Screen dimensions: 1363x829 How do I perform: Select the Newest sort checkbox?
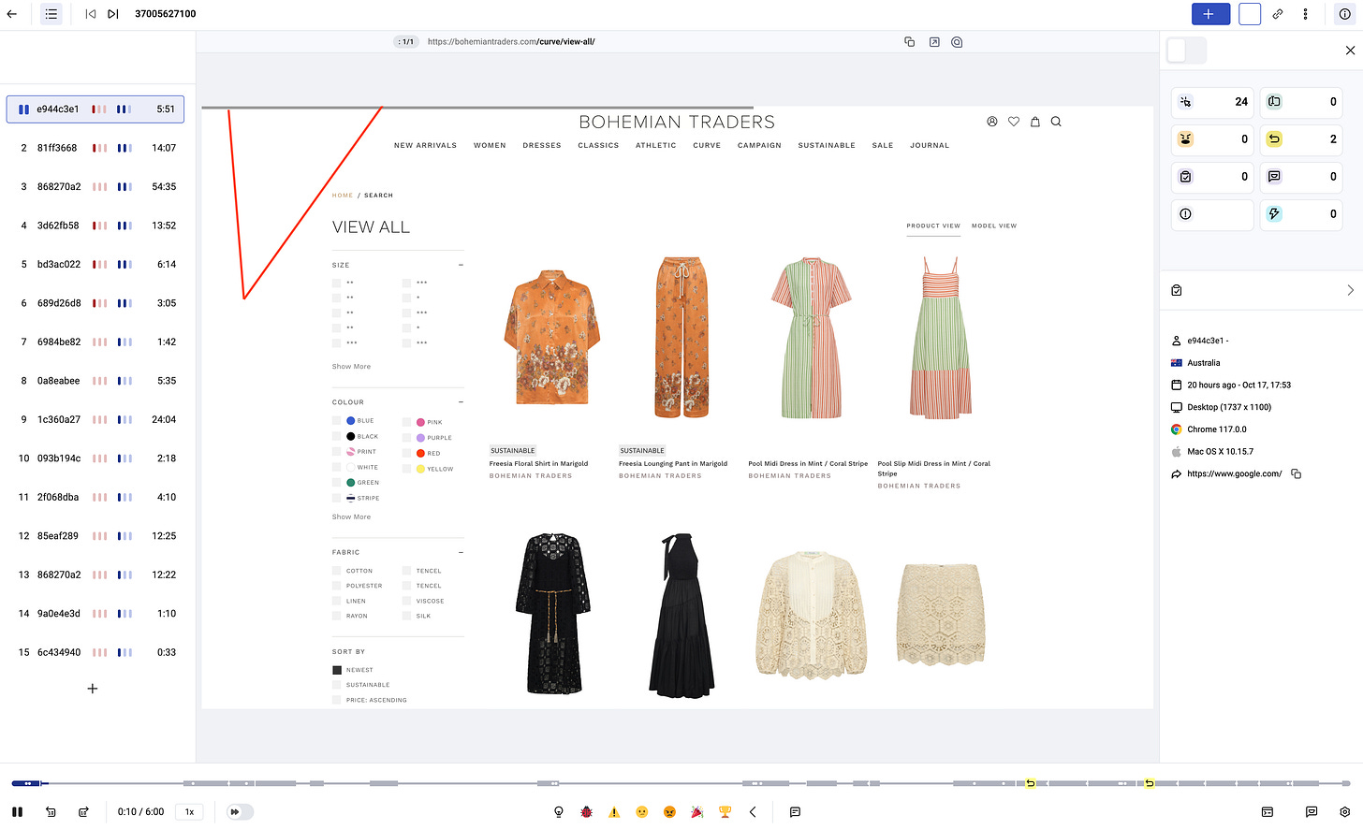pos(337,670)
